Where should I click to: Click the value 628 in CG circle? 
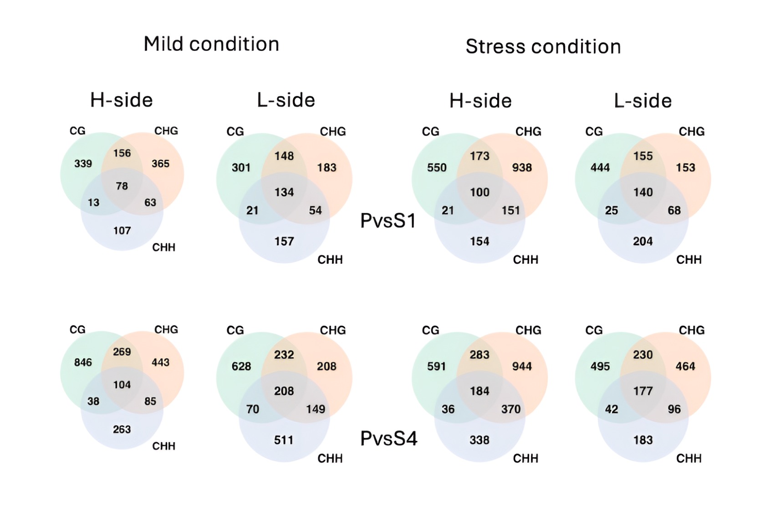click(241, 367)
